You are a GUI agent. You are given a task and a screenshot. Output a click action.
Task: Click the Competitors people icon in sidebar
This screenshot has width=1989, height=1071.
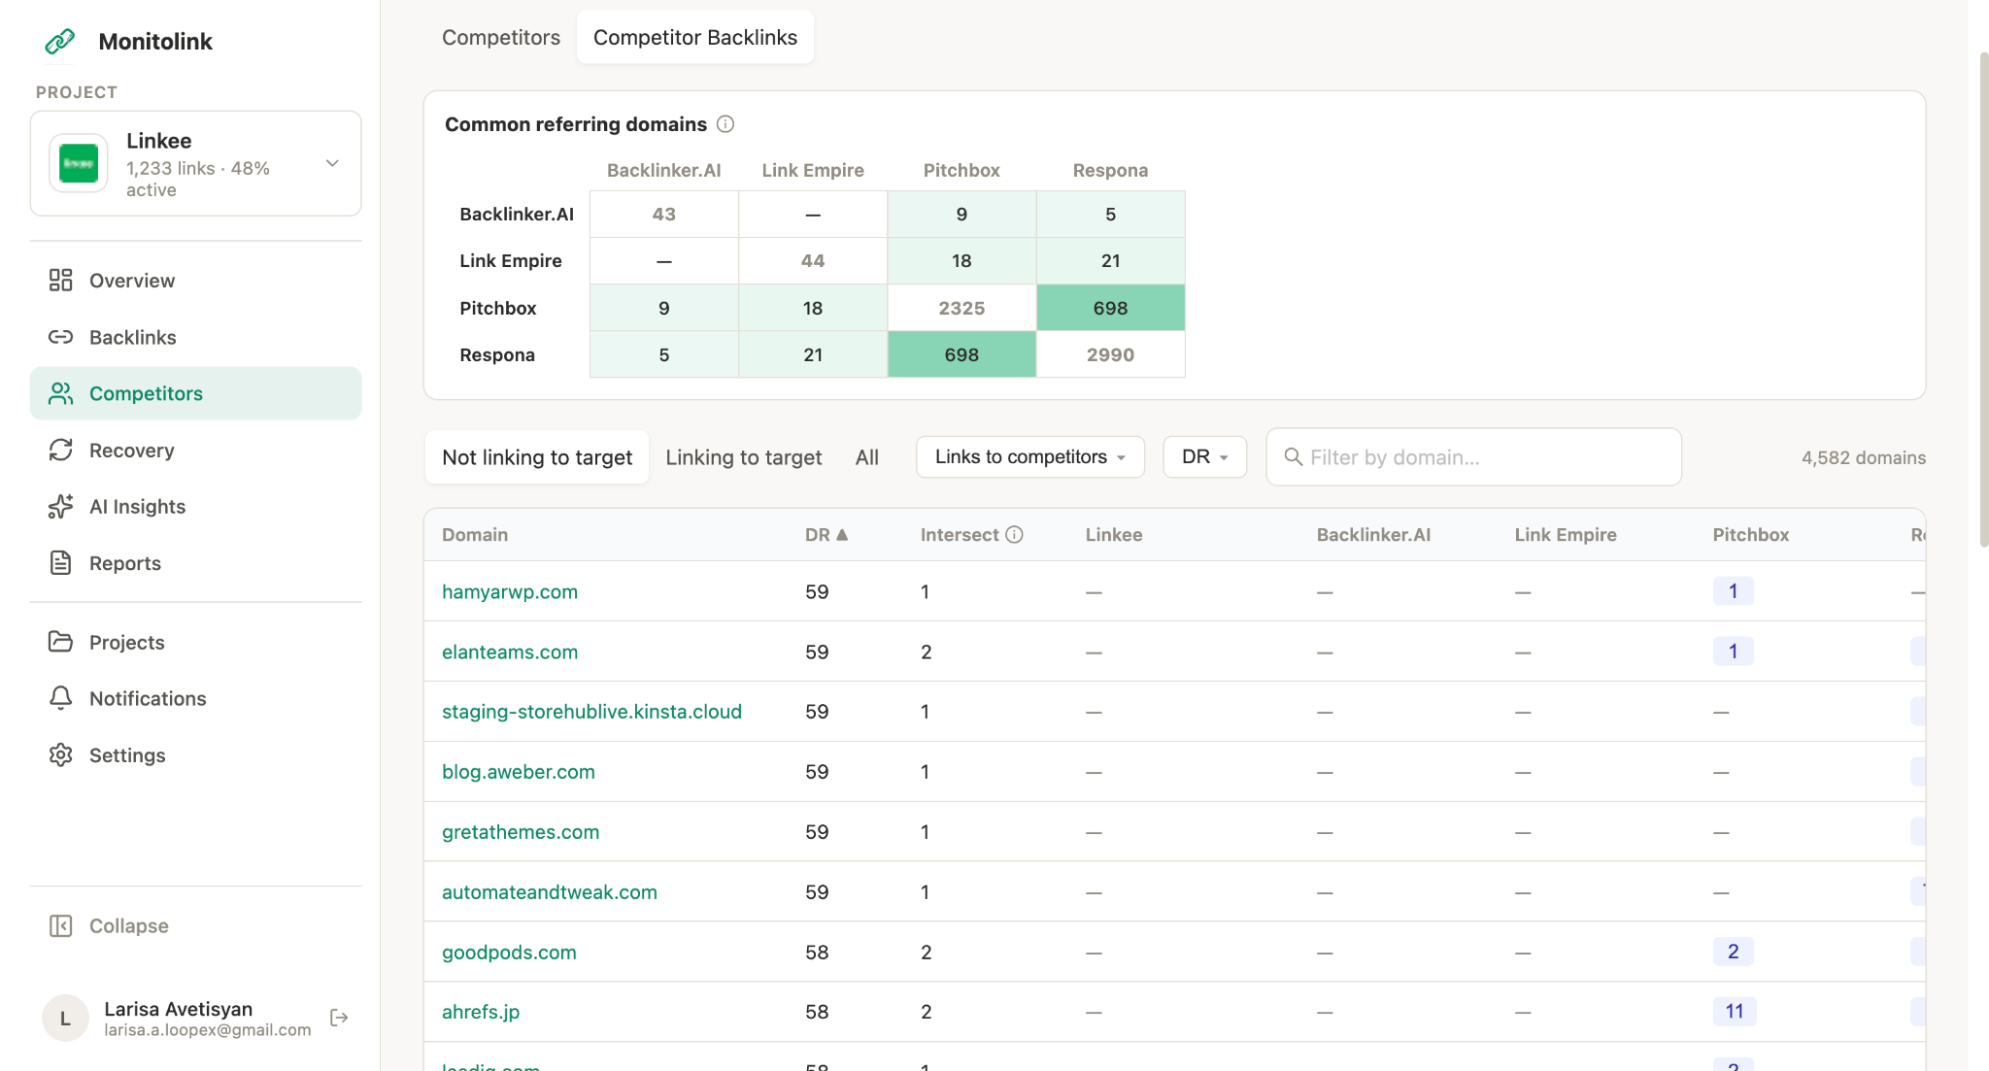(x=60, y=393)
